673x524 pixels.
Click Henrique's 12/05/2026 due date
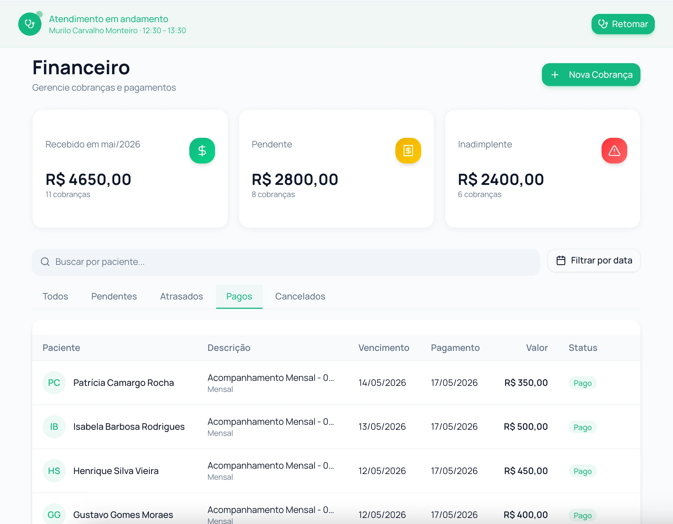[x=382, y=471]
